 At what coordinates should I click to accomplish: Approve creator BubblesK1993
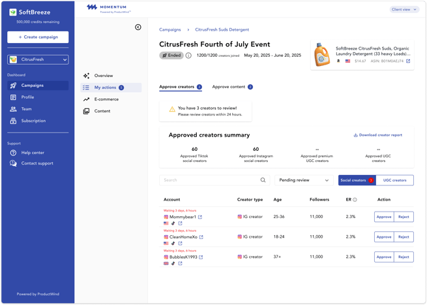coord(384,257)
